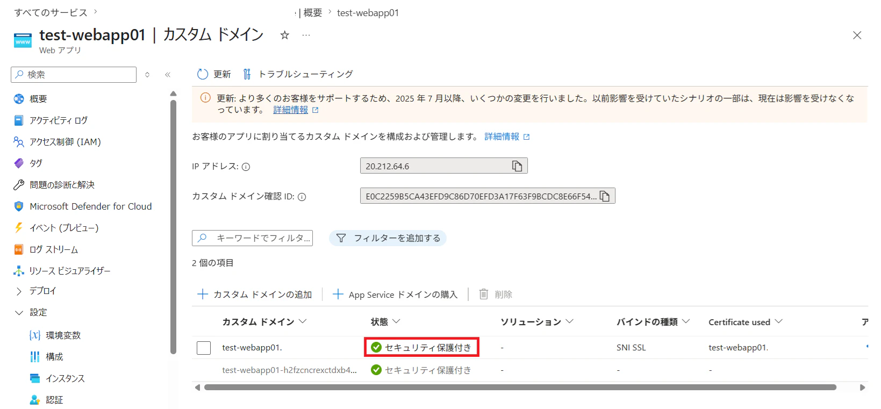Click App Service ドメインの購入
Image resolution: width=881 pixels, height=409 pixels.
(x=395, y=294)
